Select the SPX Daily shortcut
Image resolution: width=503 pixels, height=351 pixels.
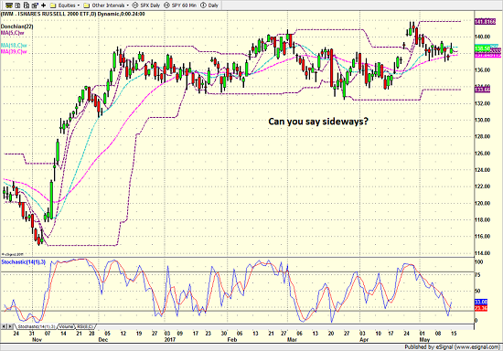point(146,5)
